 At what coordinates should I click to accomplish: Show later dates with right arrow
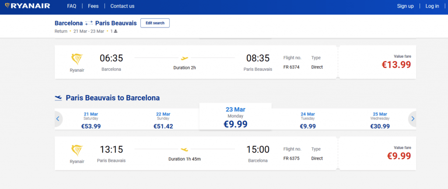(x=413, y=119)
